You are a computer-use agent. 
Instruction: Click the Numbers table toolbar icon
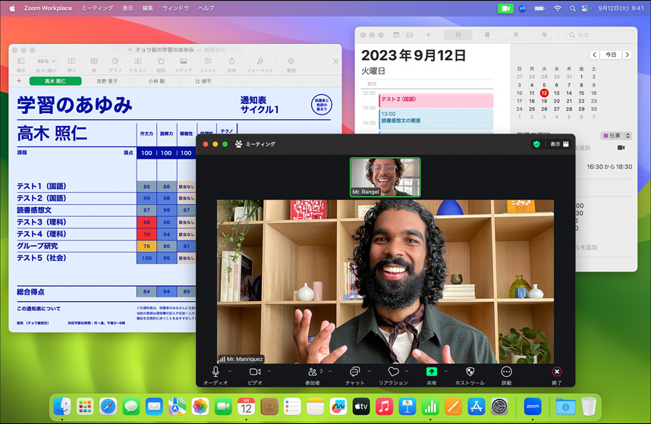pyautogui.click(x=94, y=61)
